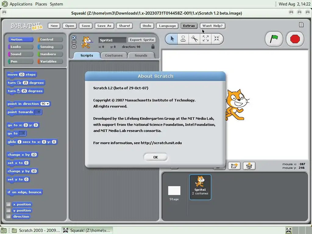Image resolution: width=312 pixels, height=234 pixels.
Task: Open the Variables block category
Action: (50, 61)
